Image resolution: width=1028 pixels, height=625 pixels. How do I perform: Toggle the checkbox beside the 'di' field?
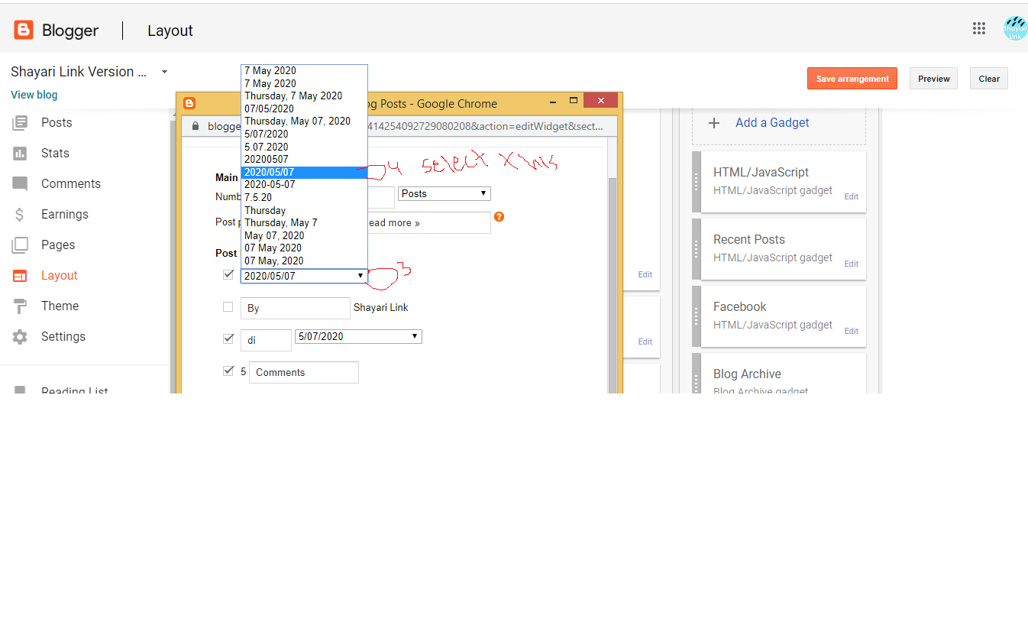tap(228, 338)
